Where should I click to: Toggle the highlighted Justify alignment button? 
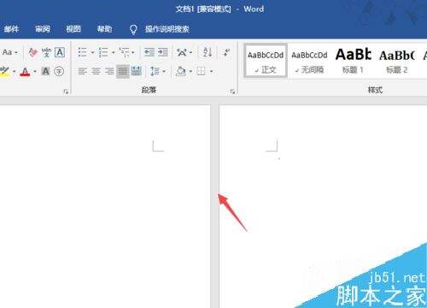click(x=123, y=71)
